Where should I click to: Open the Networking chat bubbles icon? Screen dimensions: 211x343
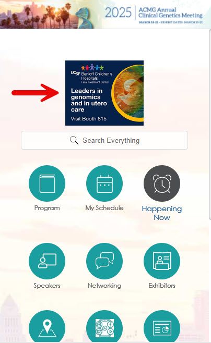104,261
